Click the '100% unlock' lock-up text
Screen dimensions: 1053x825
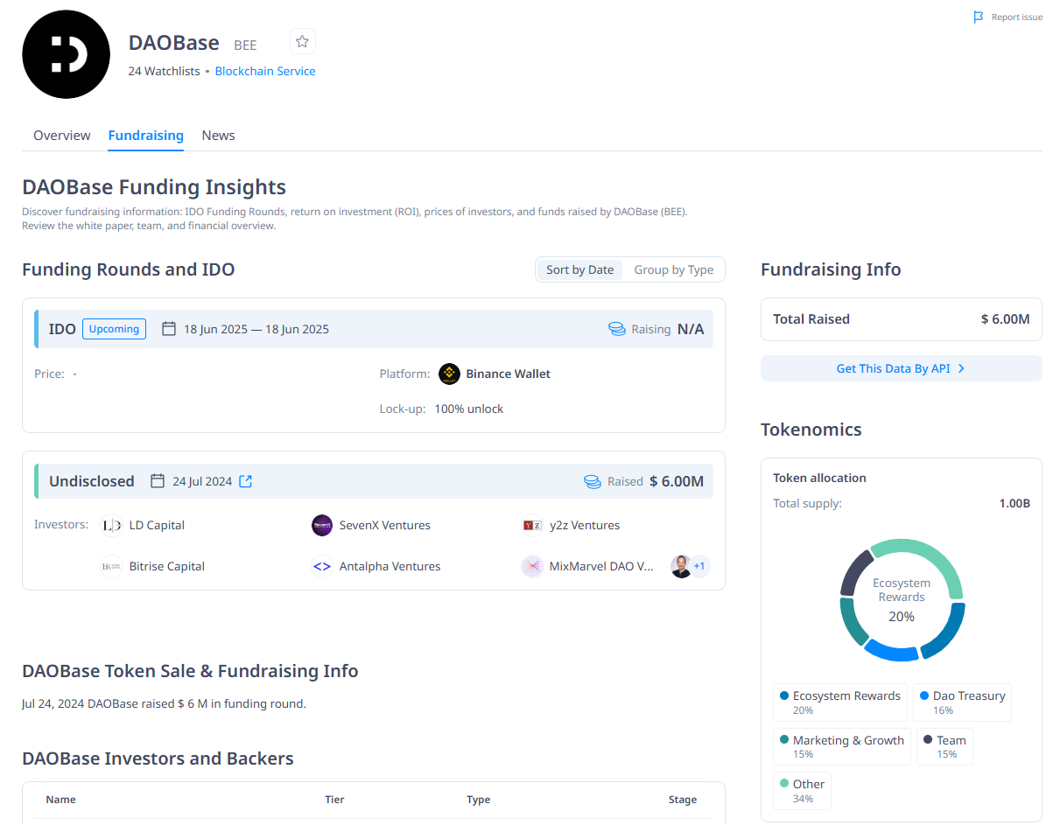(469, 409)
